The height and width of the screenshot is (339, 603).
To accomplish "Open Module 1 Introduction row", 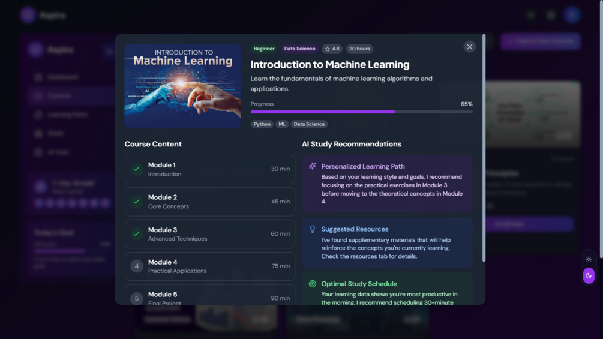I will 210,169.
